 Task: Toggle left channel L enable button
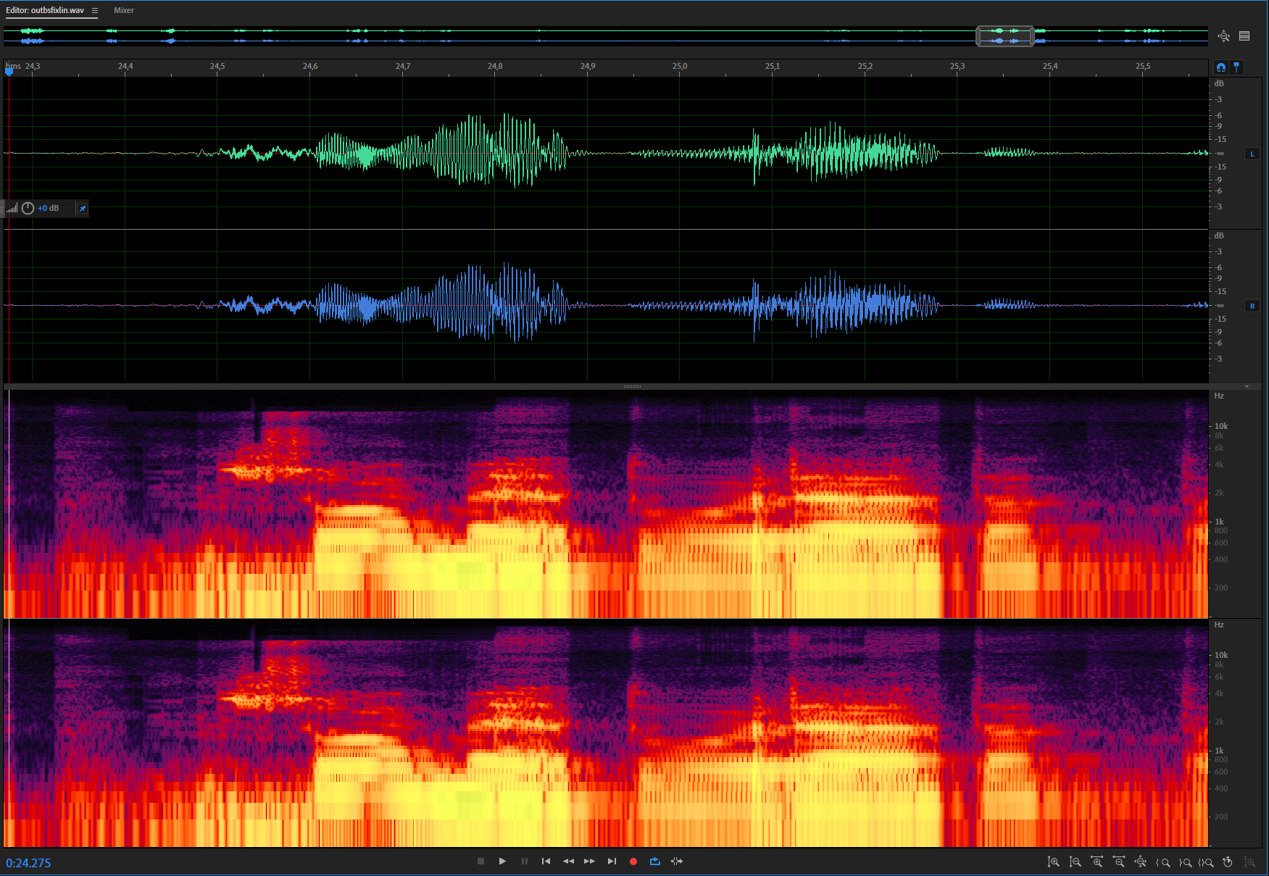pos(1252,154)
